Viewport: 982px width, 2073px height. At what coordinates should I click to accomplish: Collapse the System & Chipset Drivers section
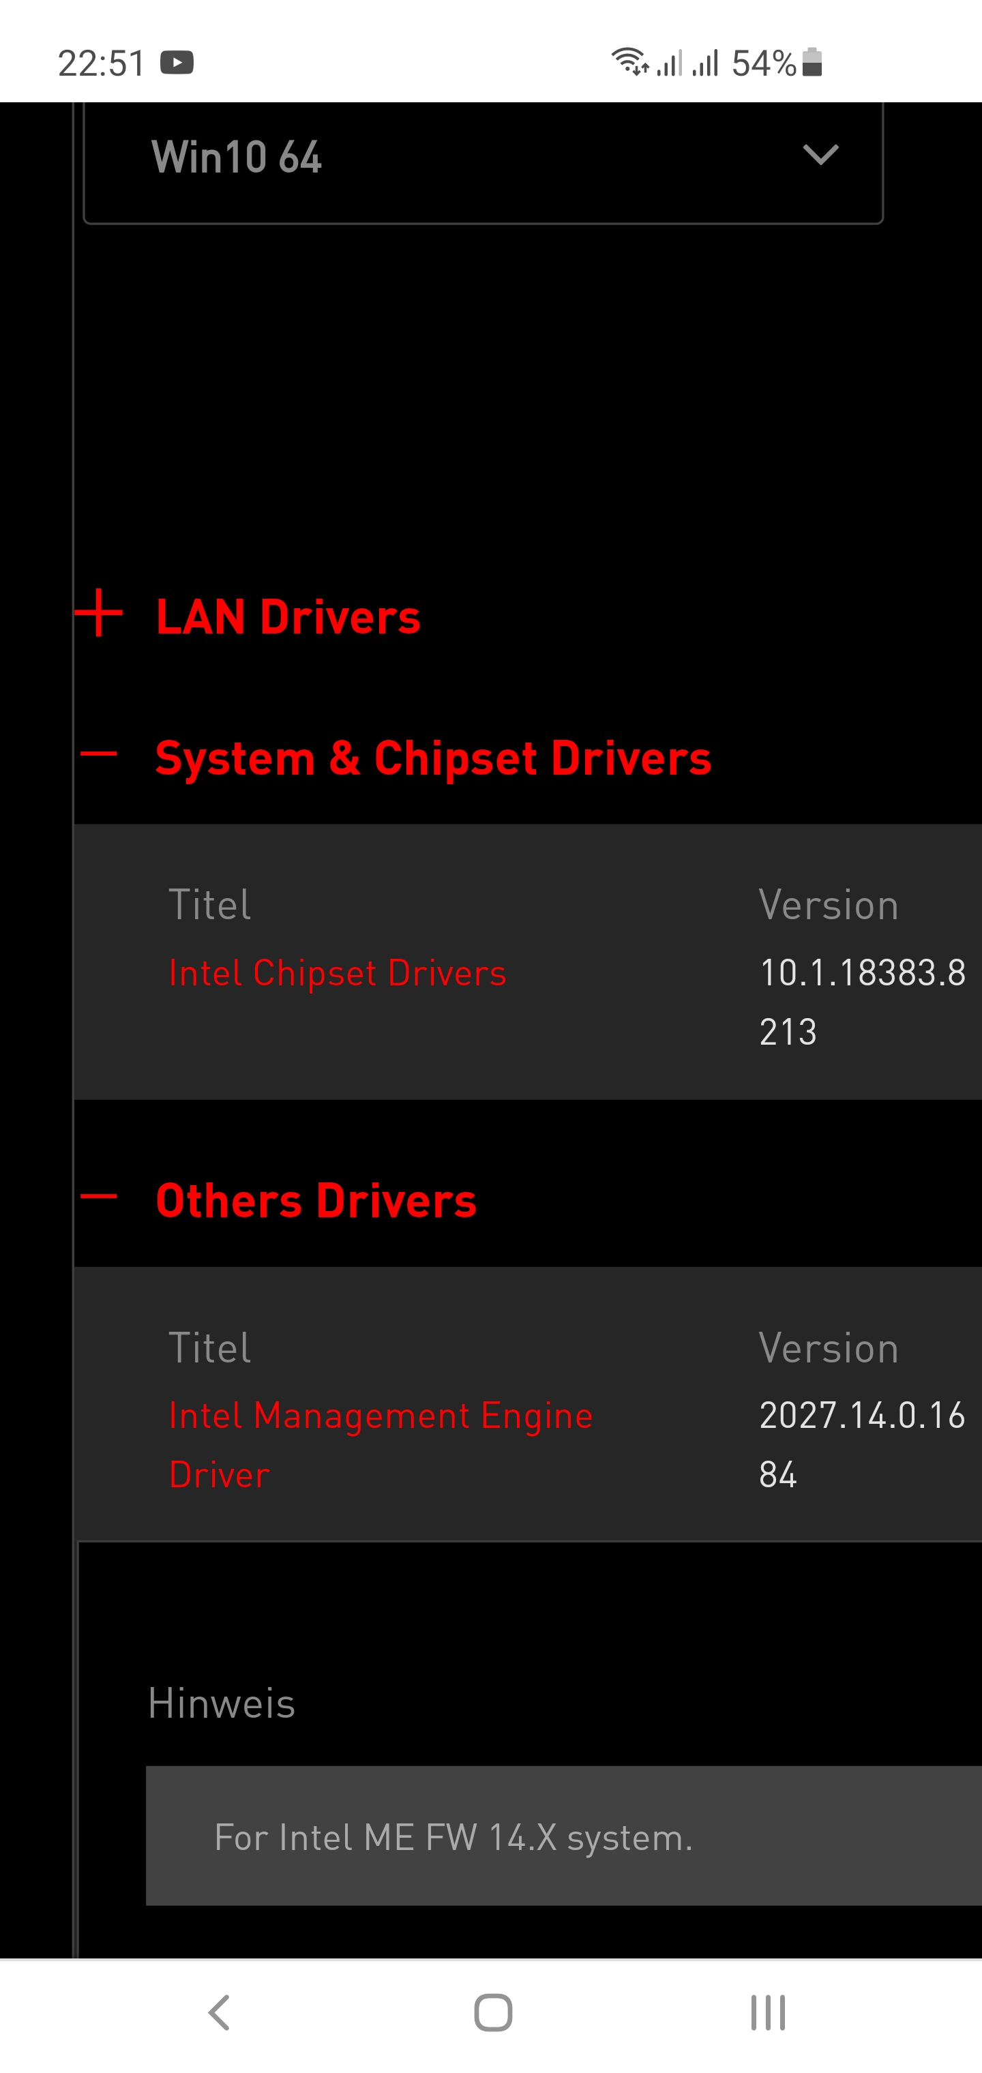pos(100,755)
